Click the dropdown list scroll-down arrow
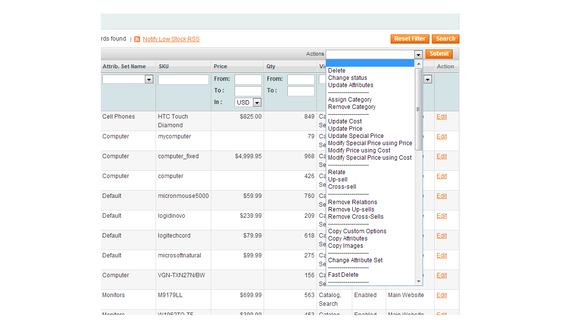Screen dimensions: 567x329 (x=419, y=281)
